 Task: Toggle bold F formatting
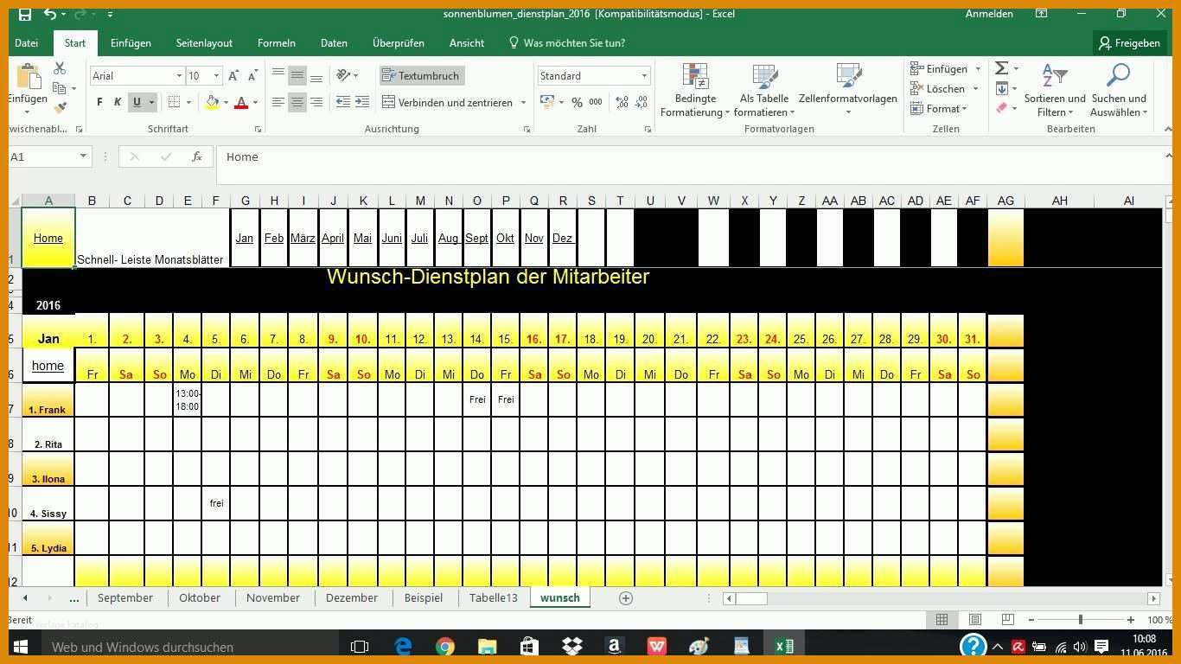pos(99,102)
